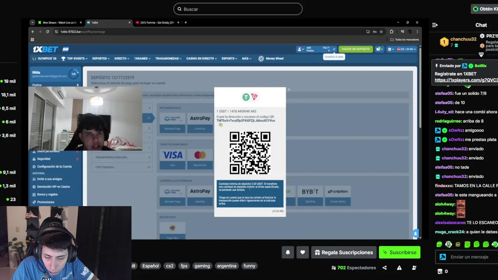498x280 pixels.
Task: Click the green Suscribirse button
Action: pos(400,252)
